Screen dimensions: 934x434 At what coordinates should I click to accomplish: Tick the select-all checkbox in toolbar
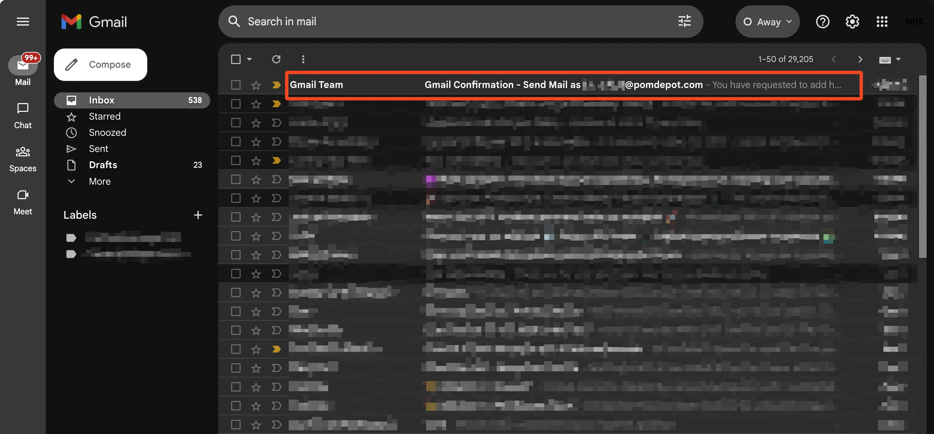point(236,59)
